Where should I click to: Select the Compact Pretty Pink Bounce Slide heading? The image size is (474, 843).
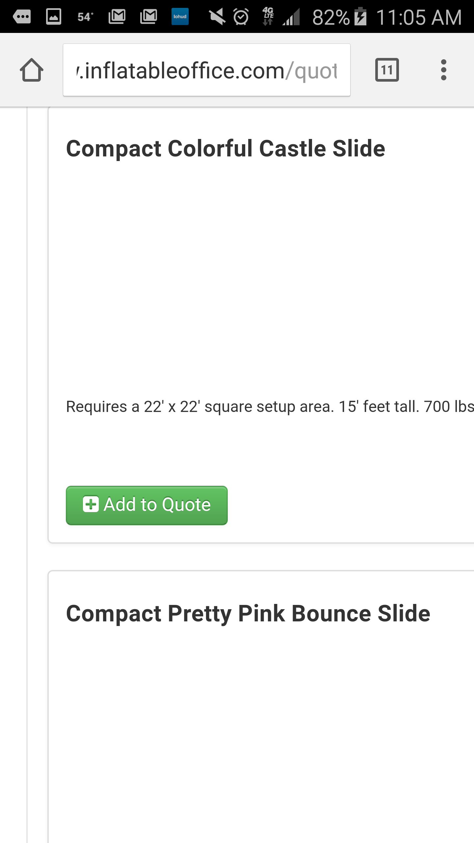click(x=248, y=613)
